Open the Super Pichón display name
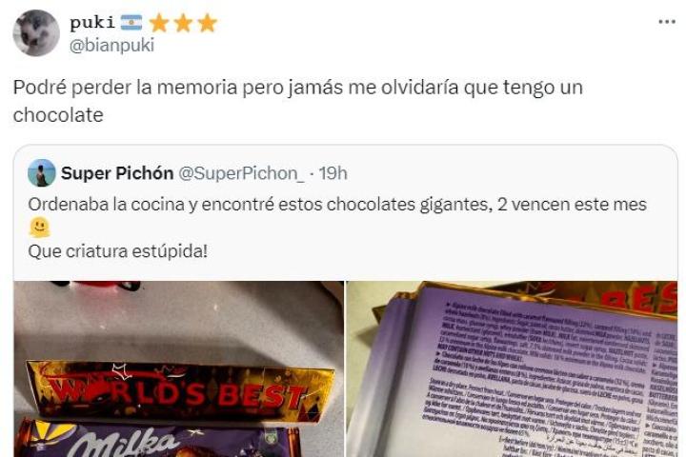 (x=117, y=173)
